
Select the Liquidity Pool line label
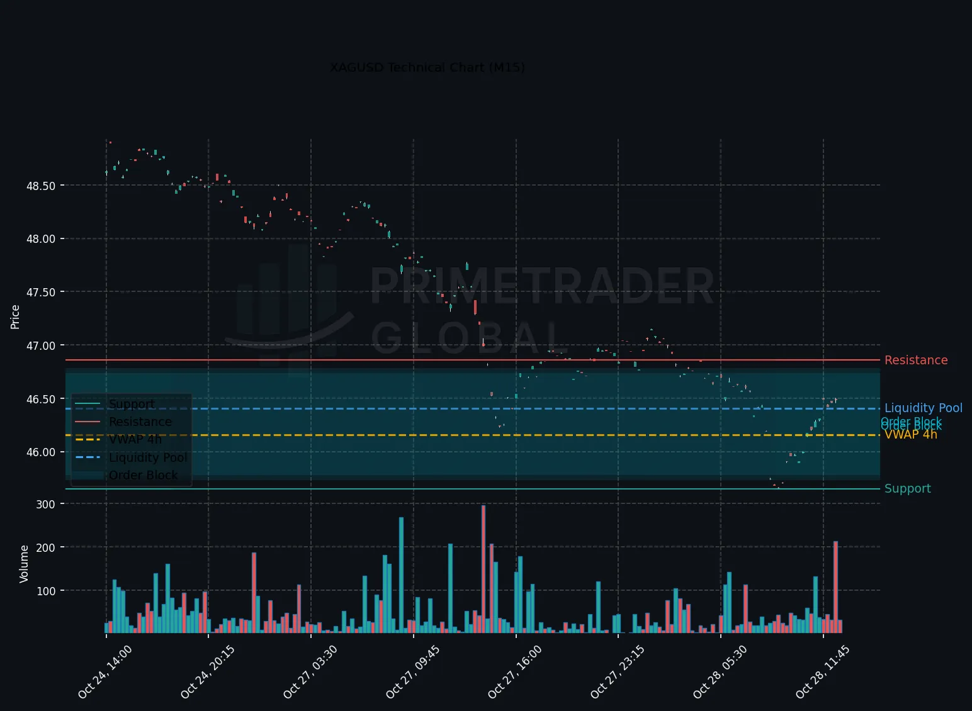click(924, 408)
